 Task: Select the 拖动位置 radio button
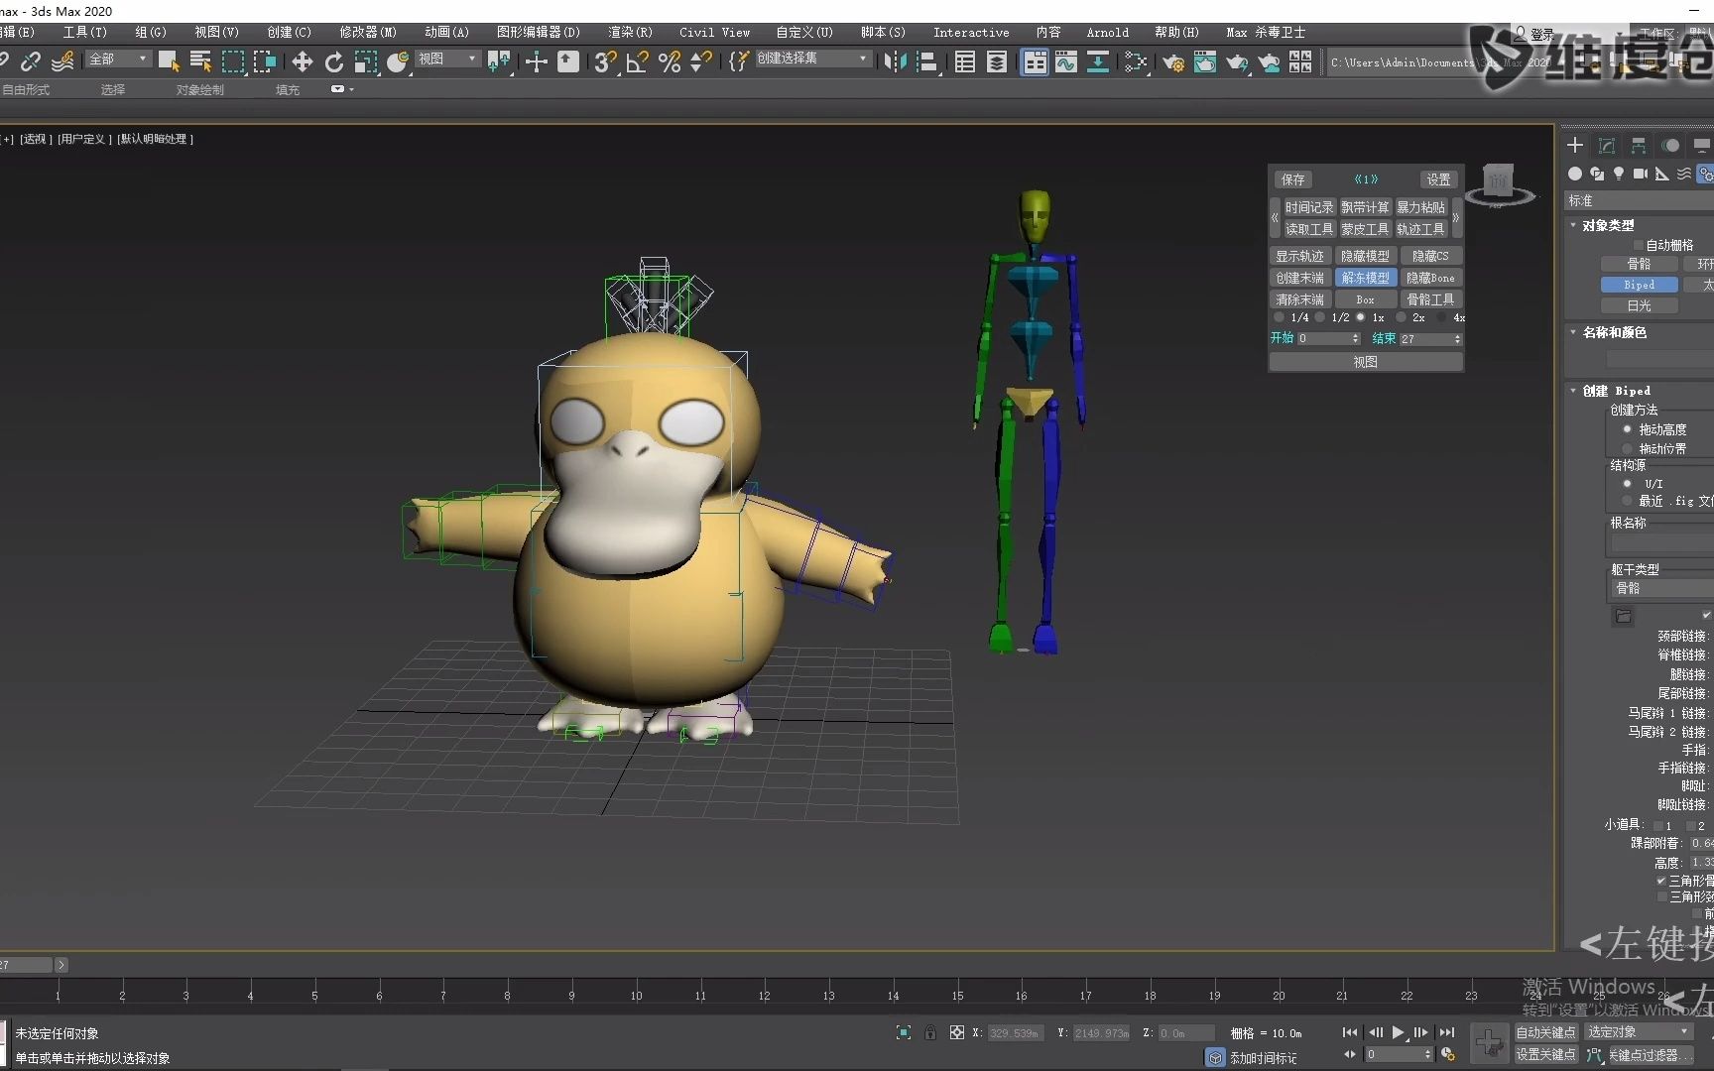pyautogui.click(x=1627, y=449)
